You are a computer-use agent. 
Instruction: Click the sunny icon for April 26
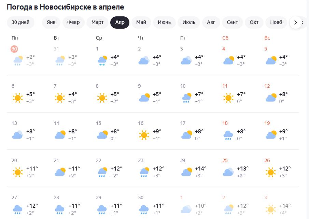click(271, 172)
